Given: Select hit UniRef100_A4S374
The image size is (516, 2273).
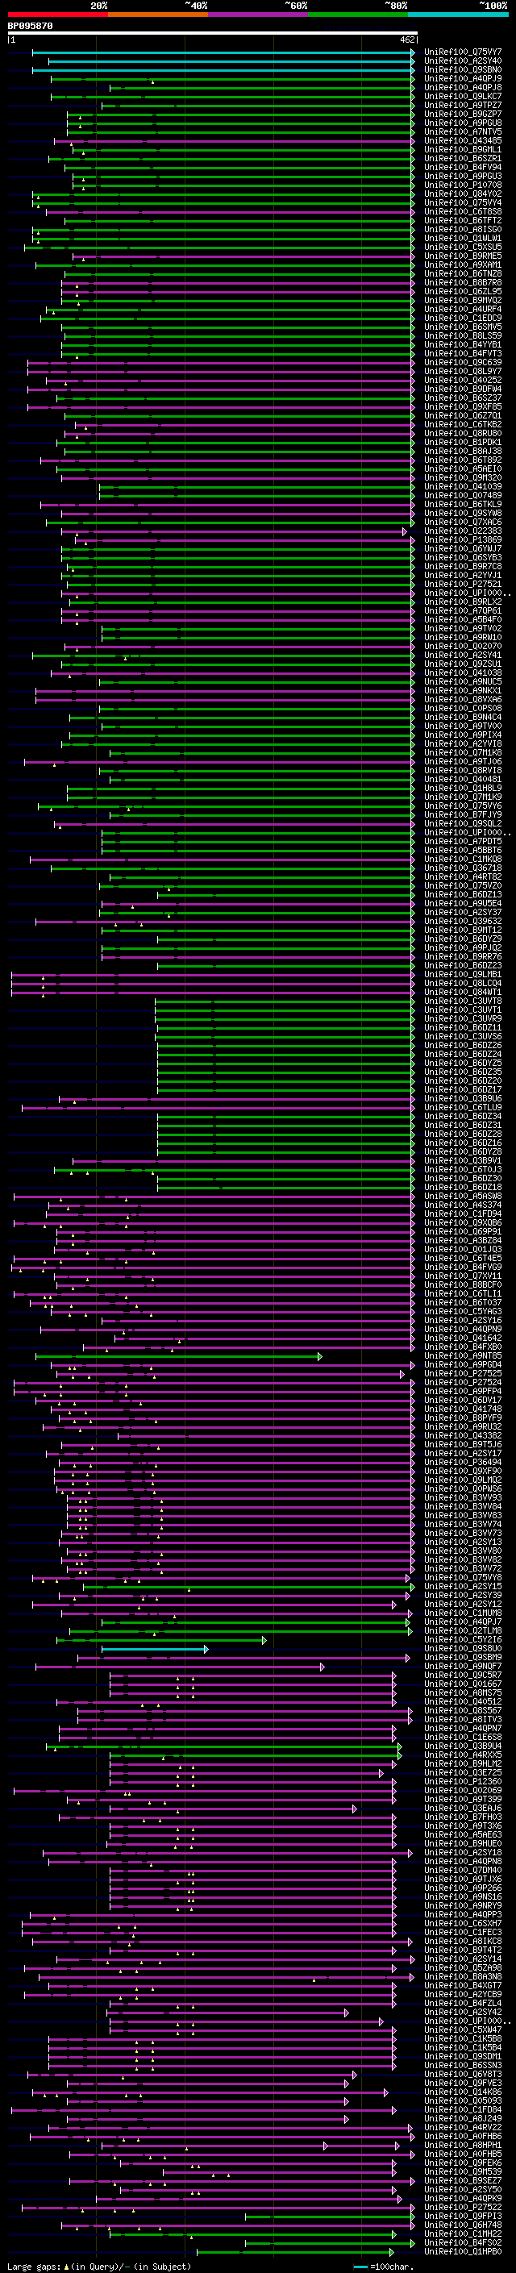Looking at the screenshot, I should (x=463, y=1205).
